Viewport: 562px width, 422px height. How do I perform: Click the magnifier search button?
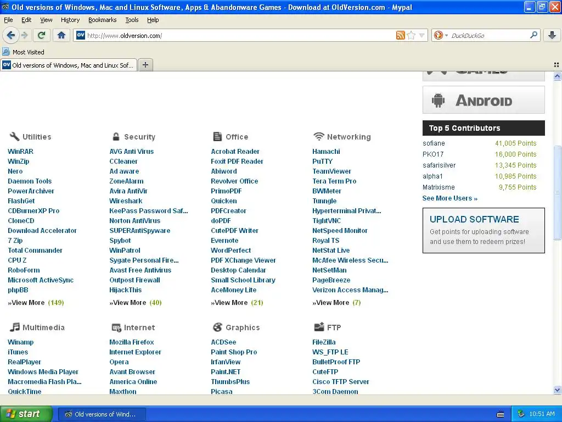533,35
